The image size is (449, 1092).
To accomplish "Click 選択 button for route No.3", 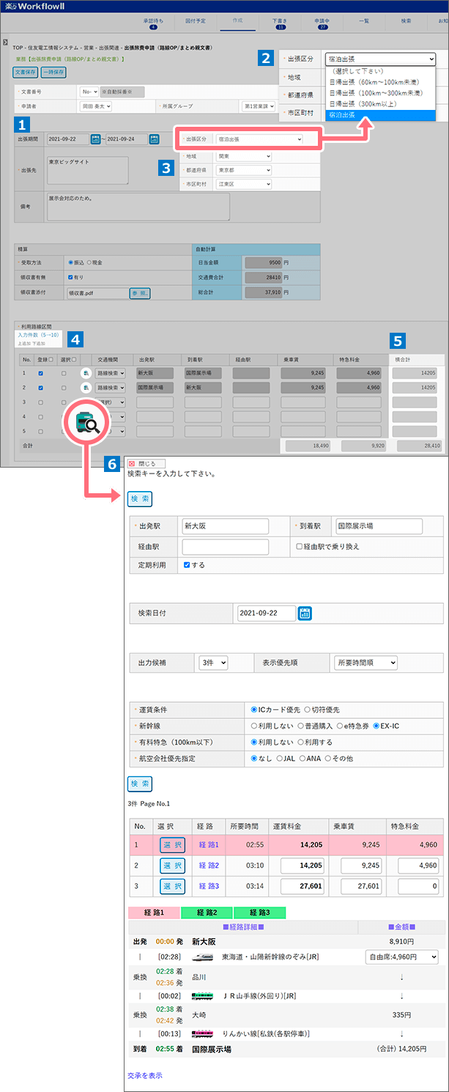I will (172, 886).
